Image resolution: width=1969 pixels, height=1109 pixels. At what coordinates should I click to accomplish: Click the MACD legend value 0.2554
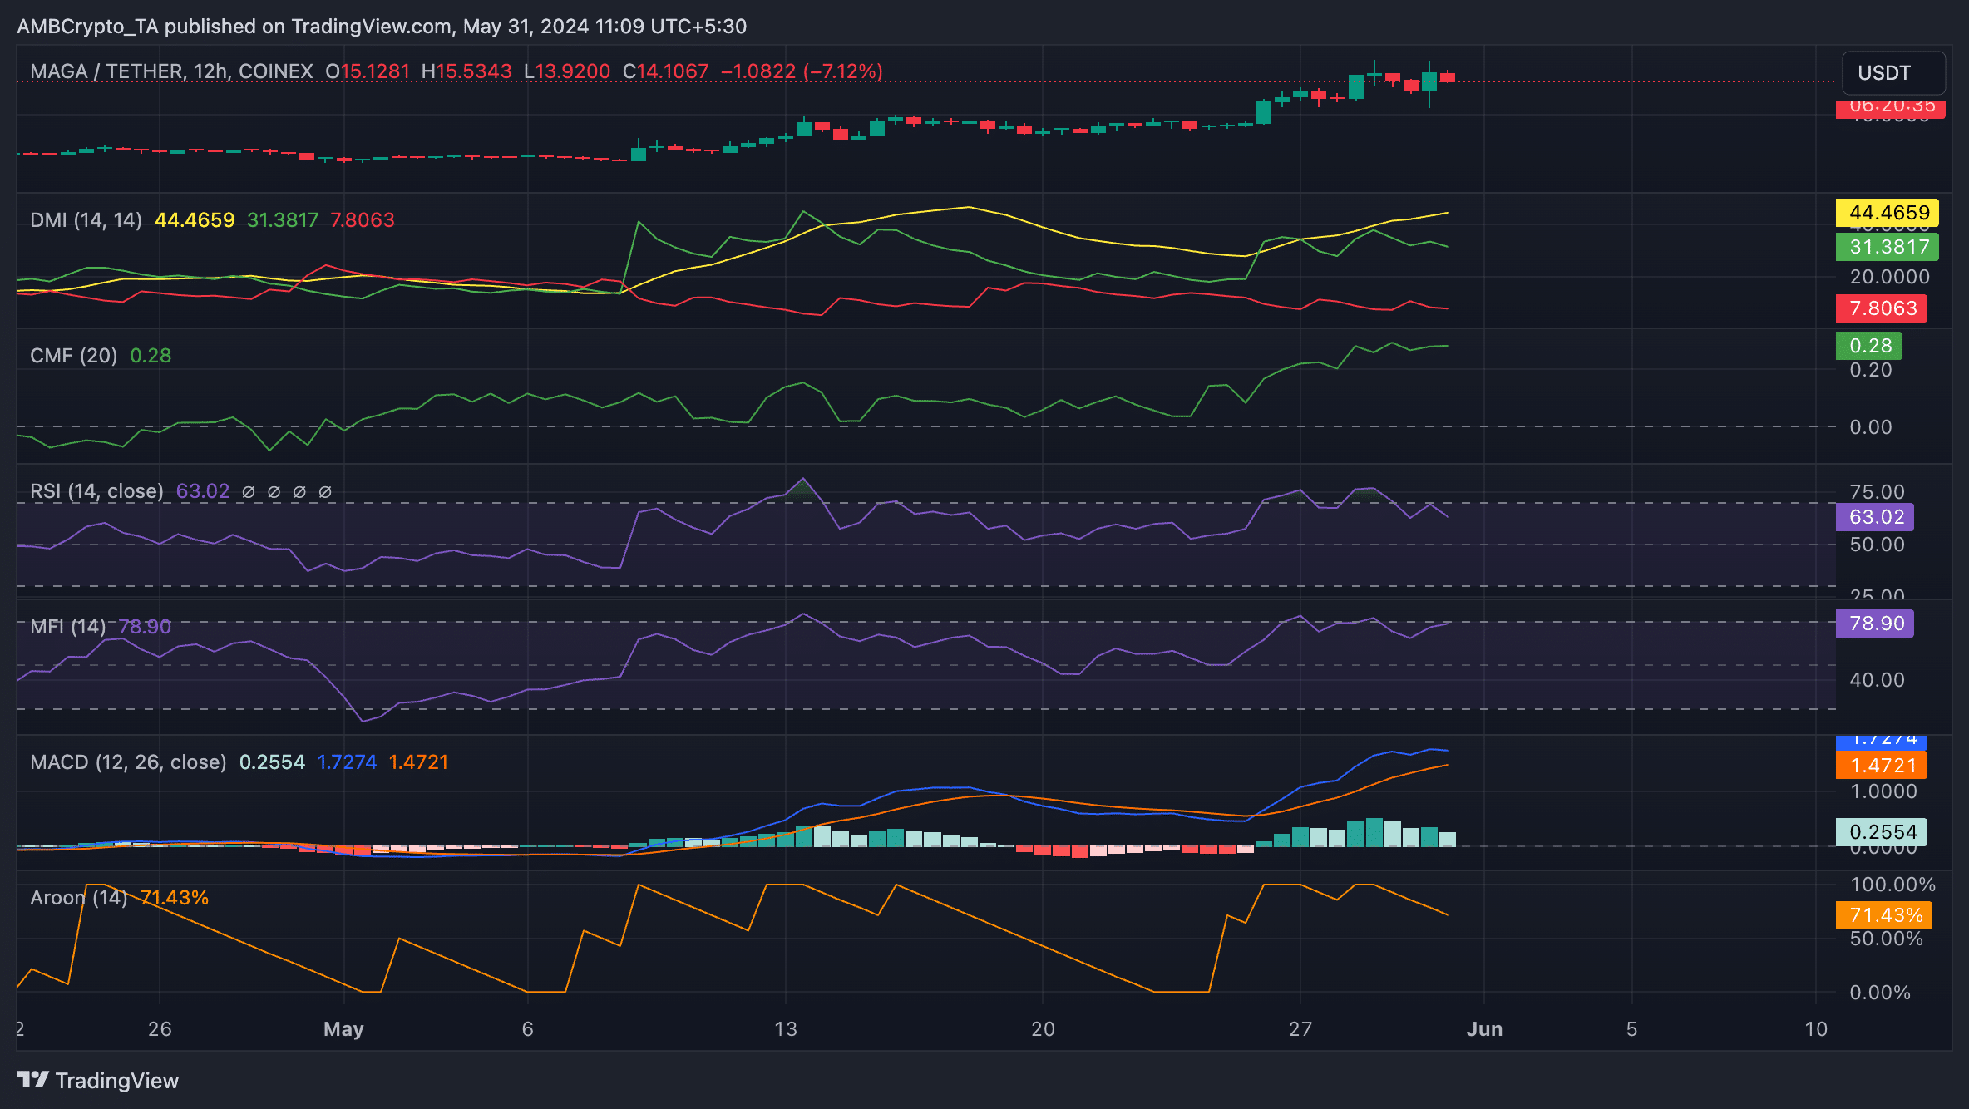272,762
